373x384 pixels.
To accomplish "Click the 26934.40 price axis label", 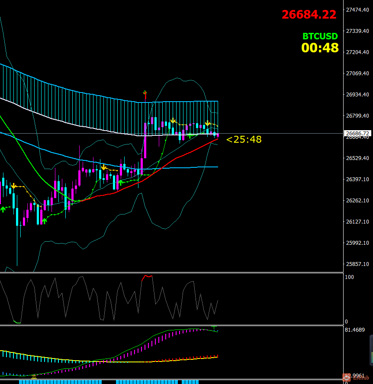I will tap(357, 95).
